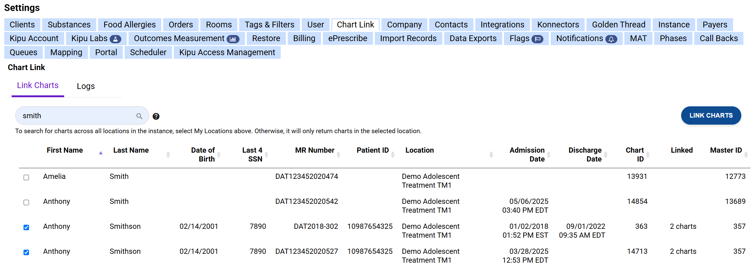This screenshot has width=752, height=266.
Task: Click the Flags flag icon
Action: pos(537,39)
